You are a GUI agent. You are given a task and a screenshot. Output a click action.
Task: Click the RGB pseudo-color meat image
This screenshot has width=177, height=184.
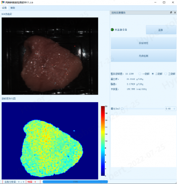click(x=50, y=56)
